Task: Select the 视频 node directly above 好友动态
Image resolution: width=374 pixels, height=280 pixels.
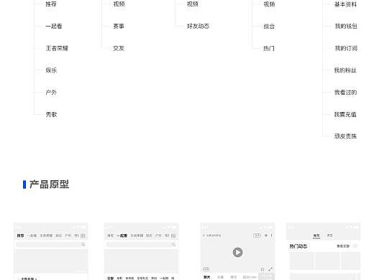Action: 193,4
